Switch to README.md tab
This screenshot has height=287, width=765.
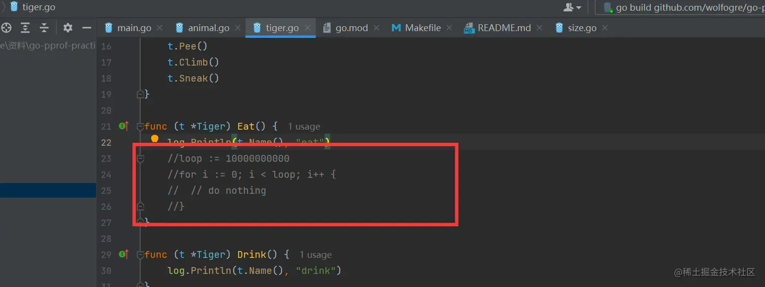504,28
